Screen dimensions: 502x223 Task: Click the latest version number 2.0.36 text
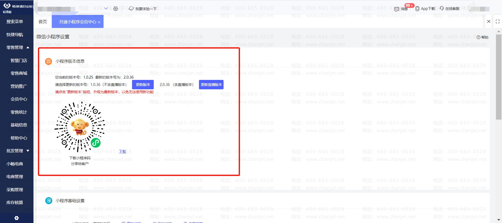(x=129, y=77)
